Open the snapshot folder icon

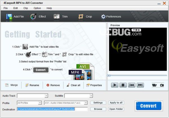pos(154,85)
